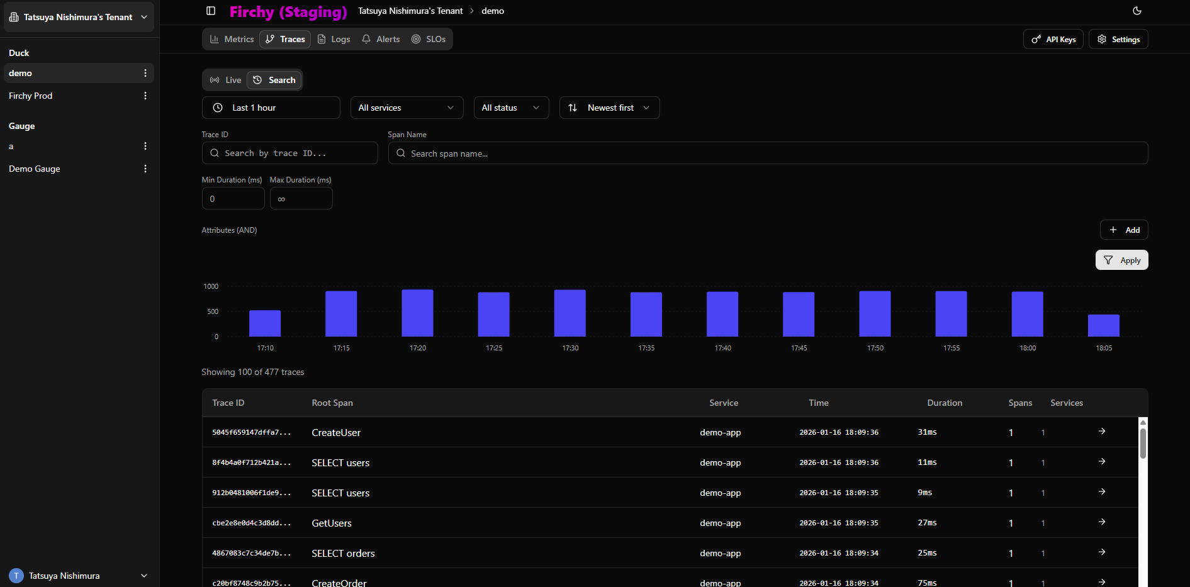Switch to Live streaming mode

click(x=225, y=80)
